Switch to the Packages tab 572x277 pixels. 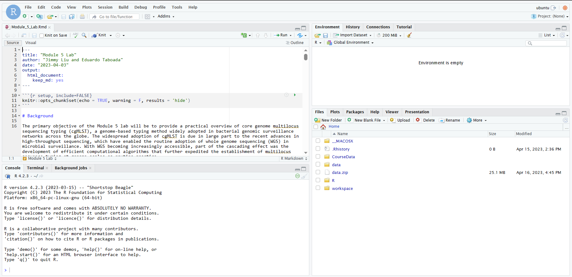(355, 112)
